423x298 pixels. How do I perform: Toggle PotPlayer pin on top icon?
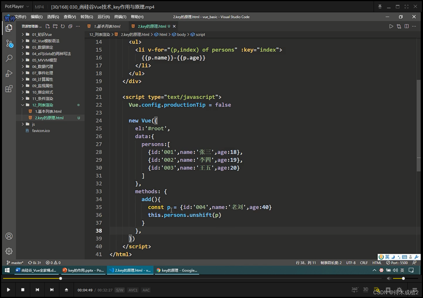pos(380,6)
